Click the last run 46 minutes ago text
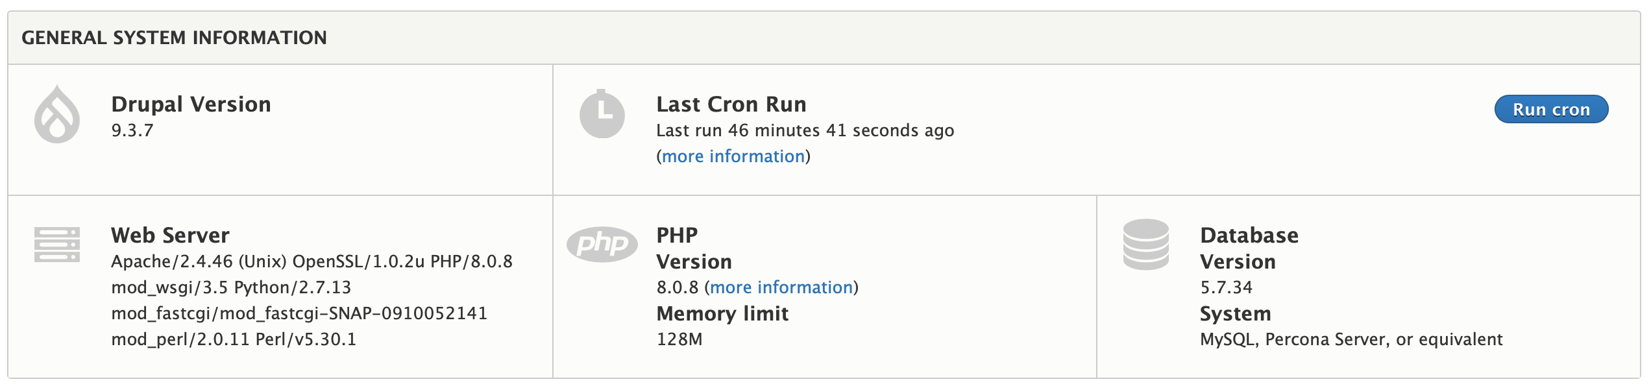The height and width of the screenshot is (388, 1651). point(805,130)
